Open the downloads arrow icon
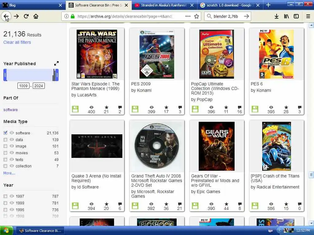Screen dimensions: 314x235 [277, 16]
